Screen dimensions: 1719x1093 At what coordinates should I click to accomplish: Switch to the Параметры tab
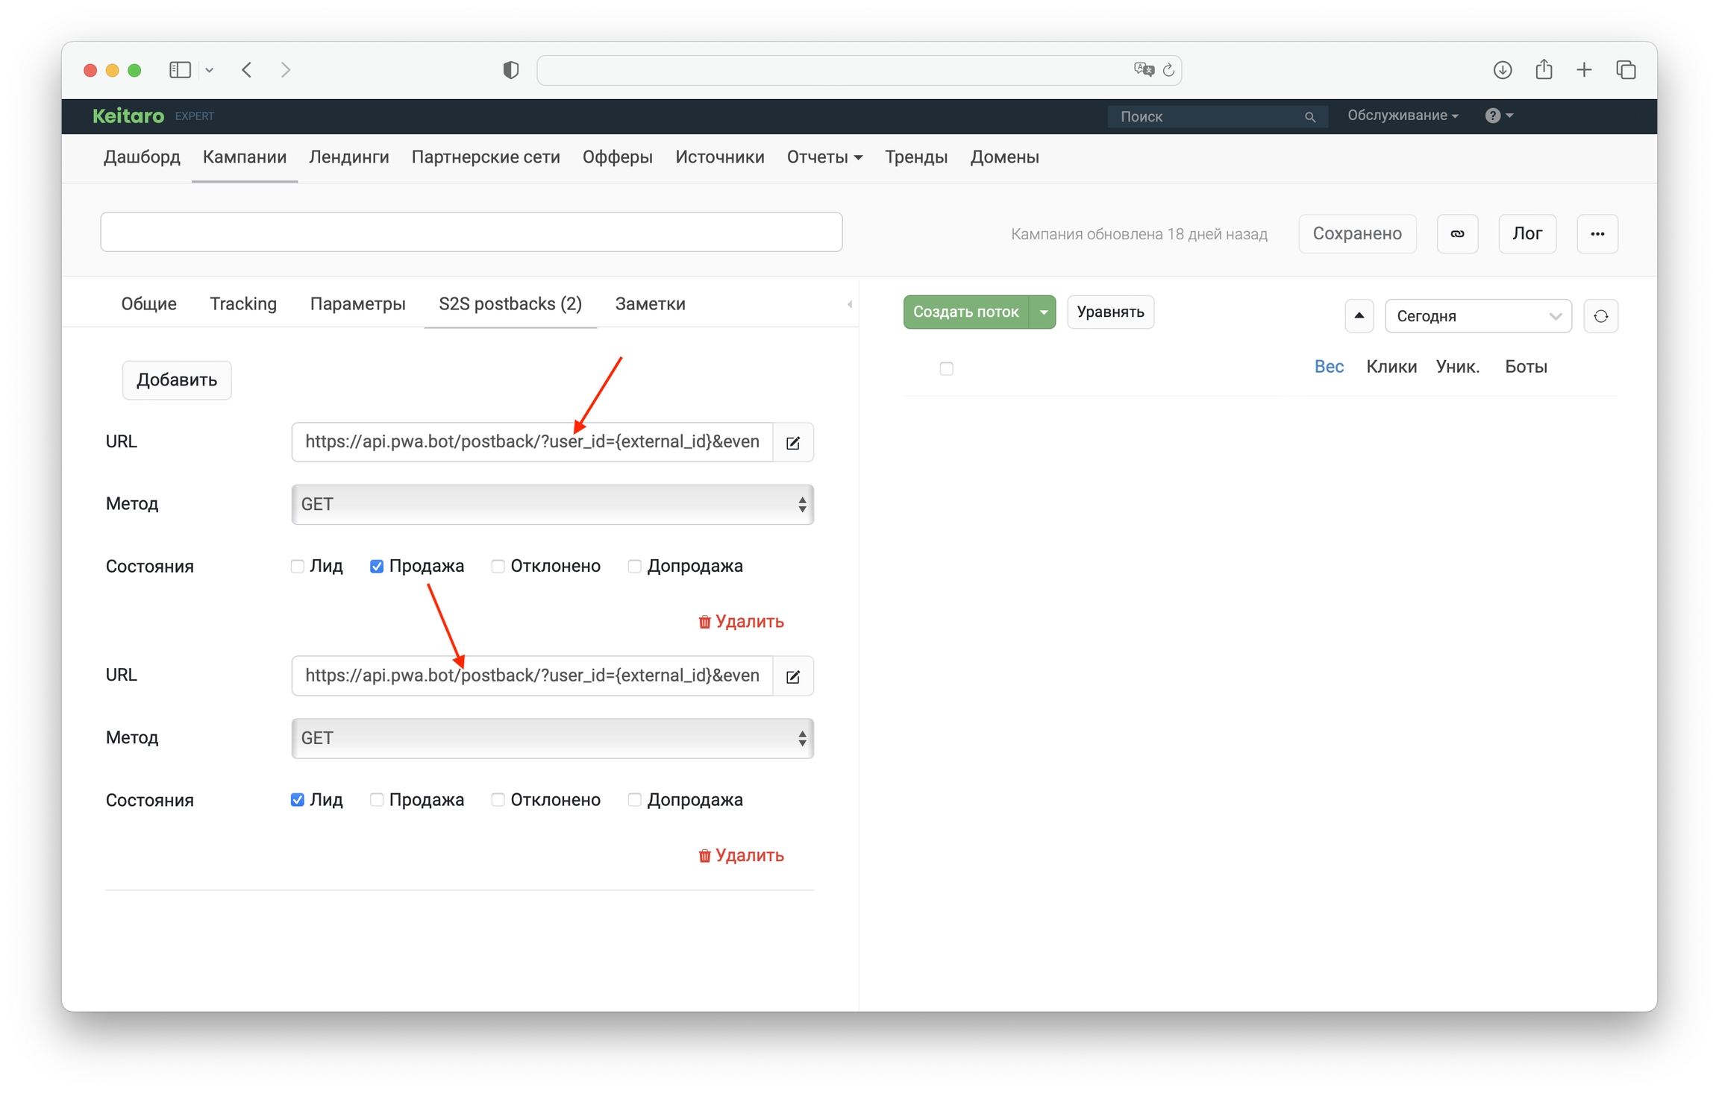pyautogui.click(x=357, y=304)
